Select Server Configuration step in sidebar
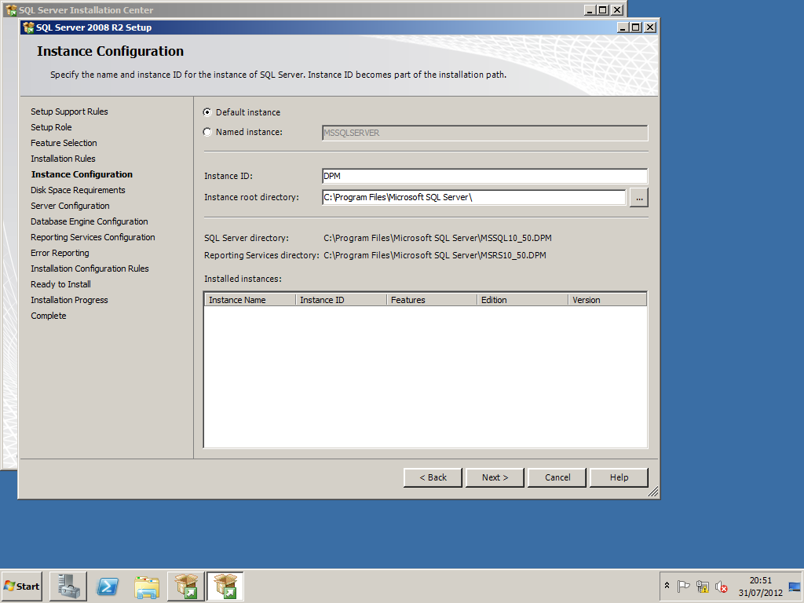This screenshot has width=804, height=603. [x=70, y=206]
